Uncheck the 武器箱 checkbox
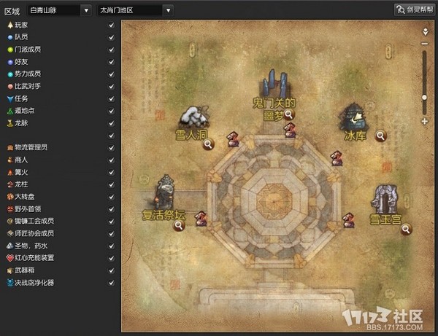Viewport: 438px width, 336px height. coord(111,270)
